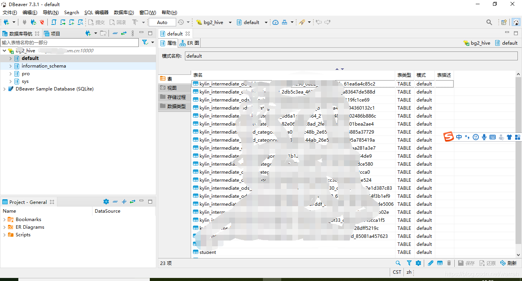Click the 模式名称 field containing default
This screenshot has width=522, height=281.
tap(351, 56)
